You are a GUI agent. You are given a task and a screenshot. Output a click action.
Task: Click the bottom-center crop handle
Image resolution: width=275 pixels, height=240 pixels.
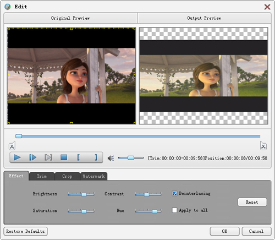[x=71, y=123]
